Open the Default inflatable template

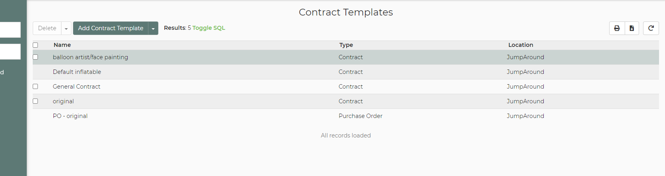pos(77,72)
